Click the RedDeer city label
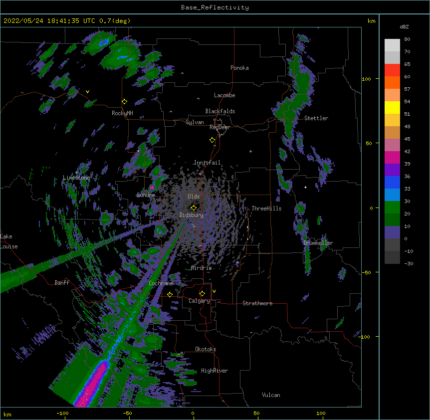The width and height of the screenshot is (430, 420). [219, 127]
